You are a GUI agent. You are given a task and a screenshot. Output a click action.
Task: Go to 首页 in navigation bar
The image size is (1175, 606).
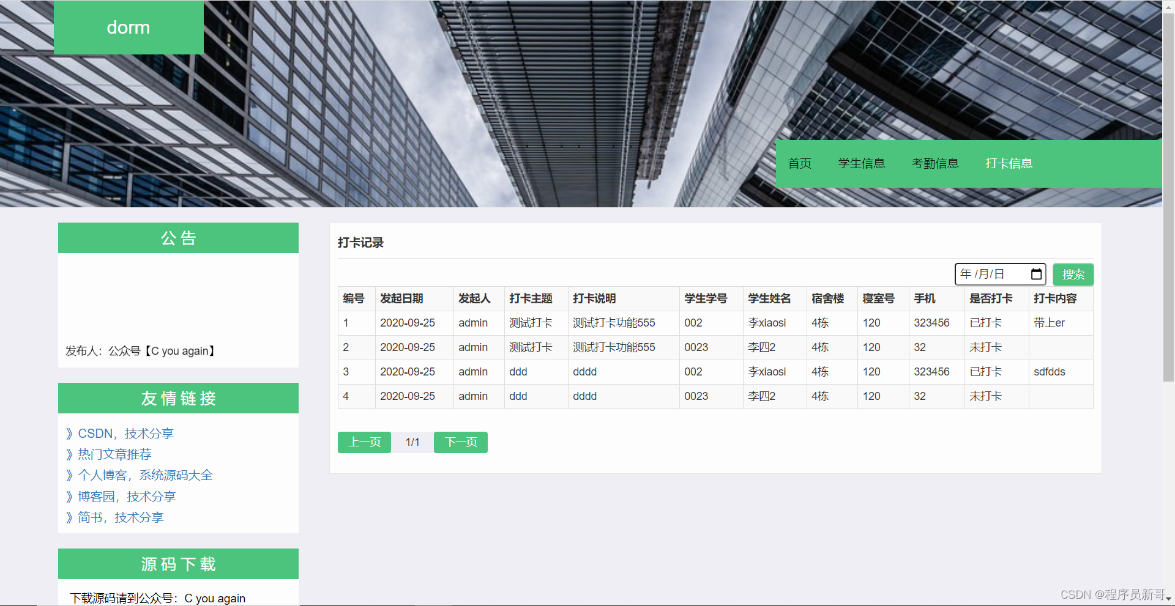click(x=799, y=163)
